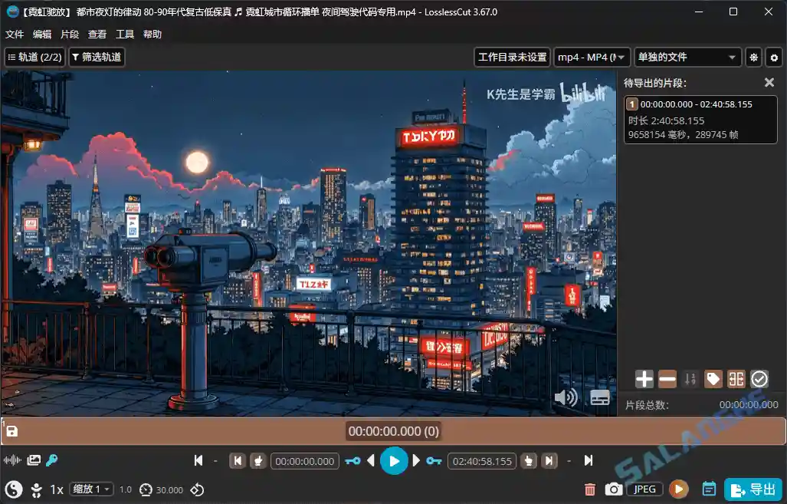Click the 导出 export button
This screenshot has height=504, width=787.
752,489
